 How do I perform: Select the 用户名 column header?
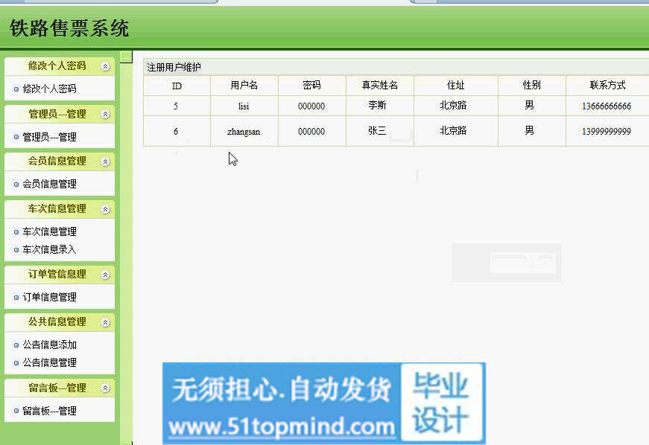(244, 86)
